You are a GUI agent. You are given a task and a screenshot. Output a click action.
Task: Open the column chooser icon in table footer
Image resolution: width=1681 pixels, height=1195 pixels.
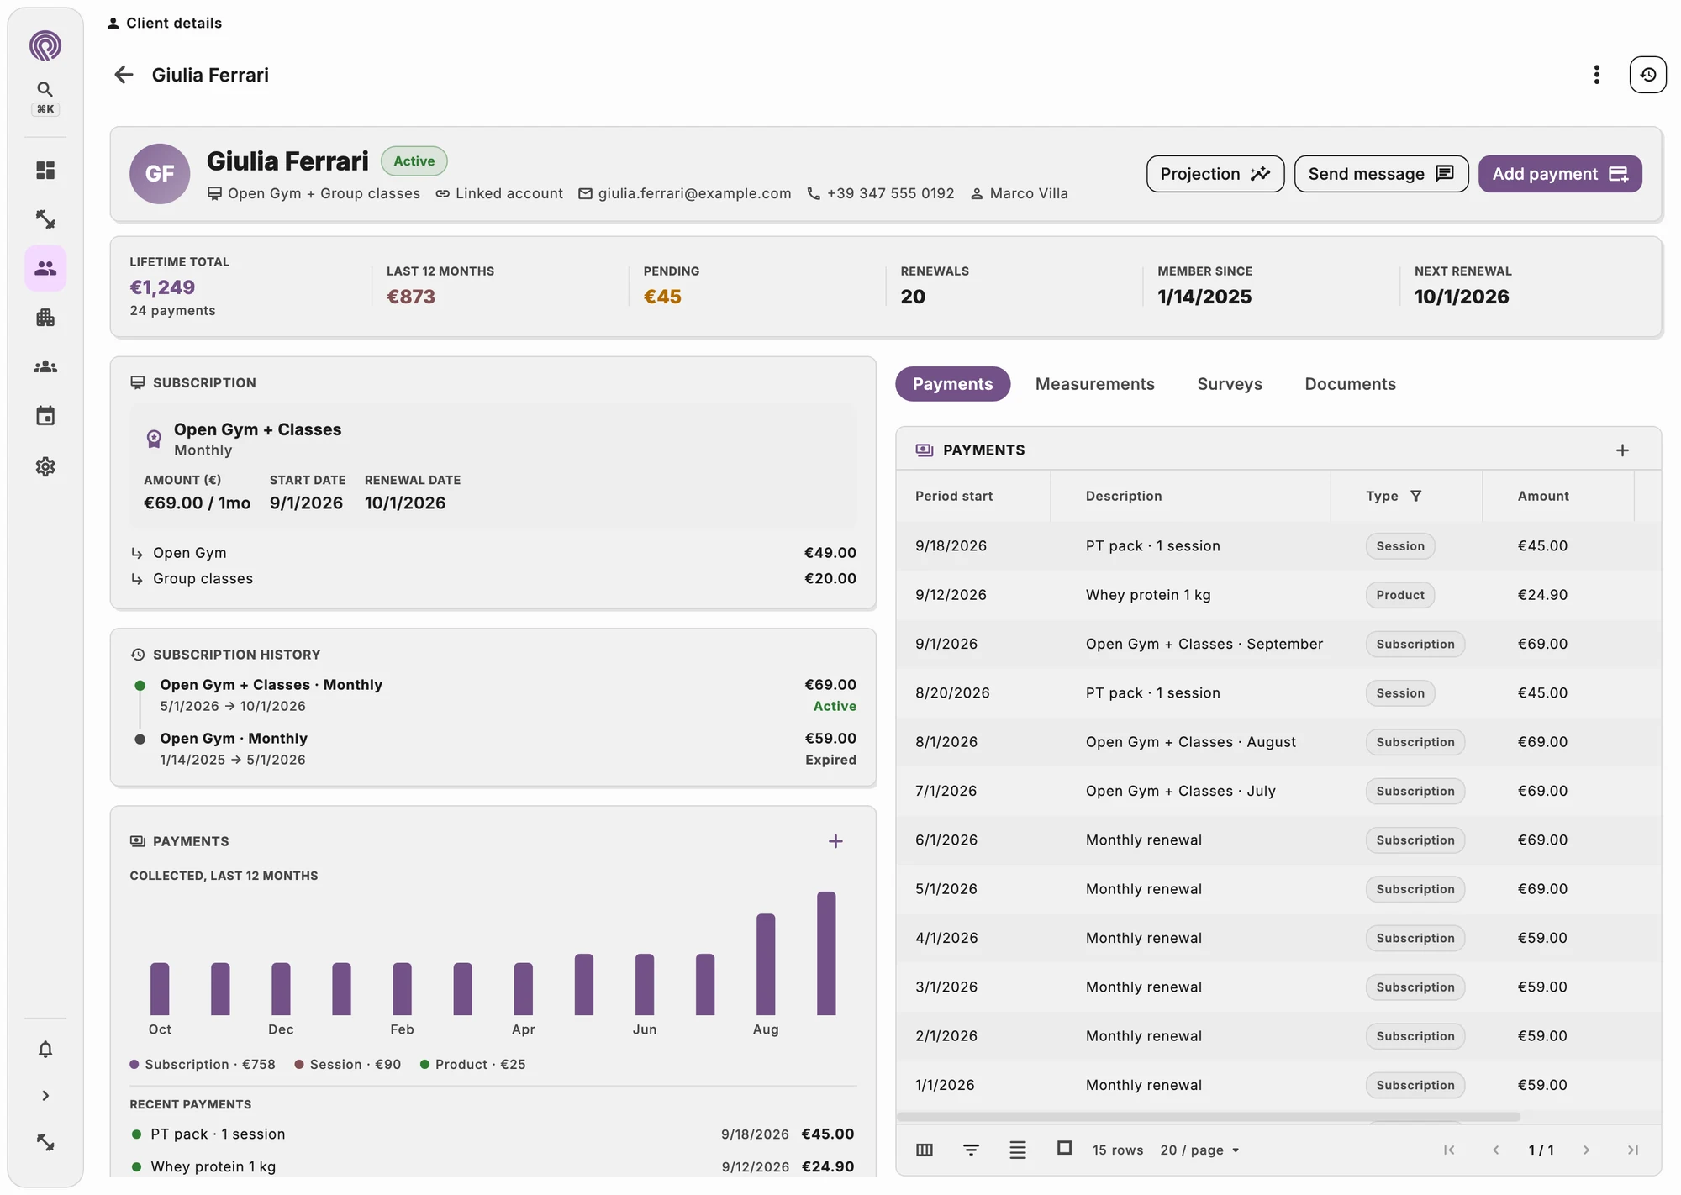click(925, 1150)
